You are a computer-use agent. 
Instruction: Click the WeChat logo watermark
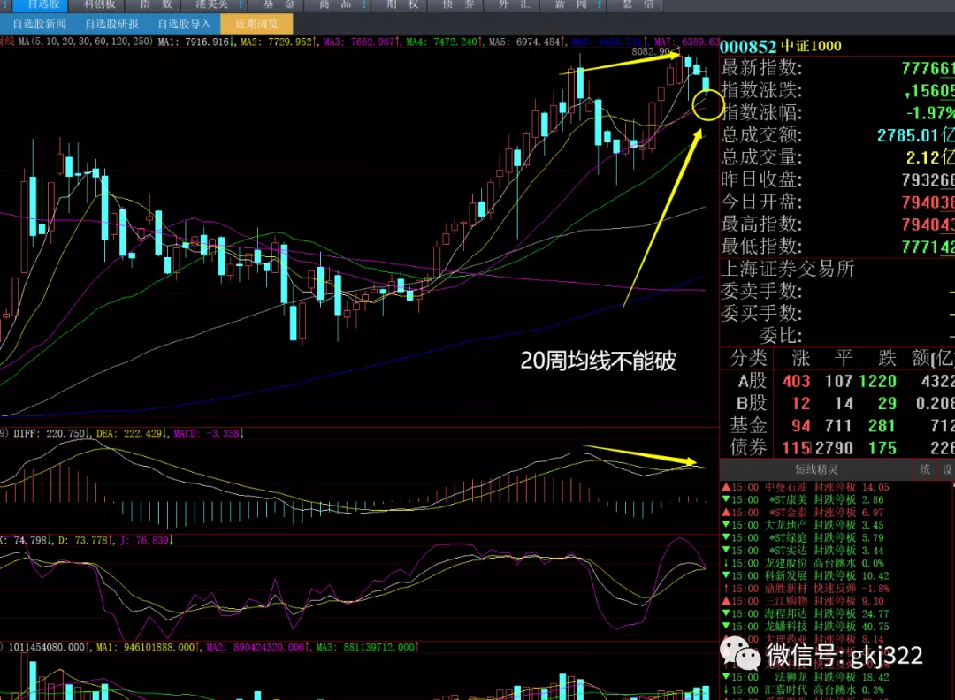(x=741, y=655)
